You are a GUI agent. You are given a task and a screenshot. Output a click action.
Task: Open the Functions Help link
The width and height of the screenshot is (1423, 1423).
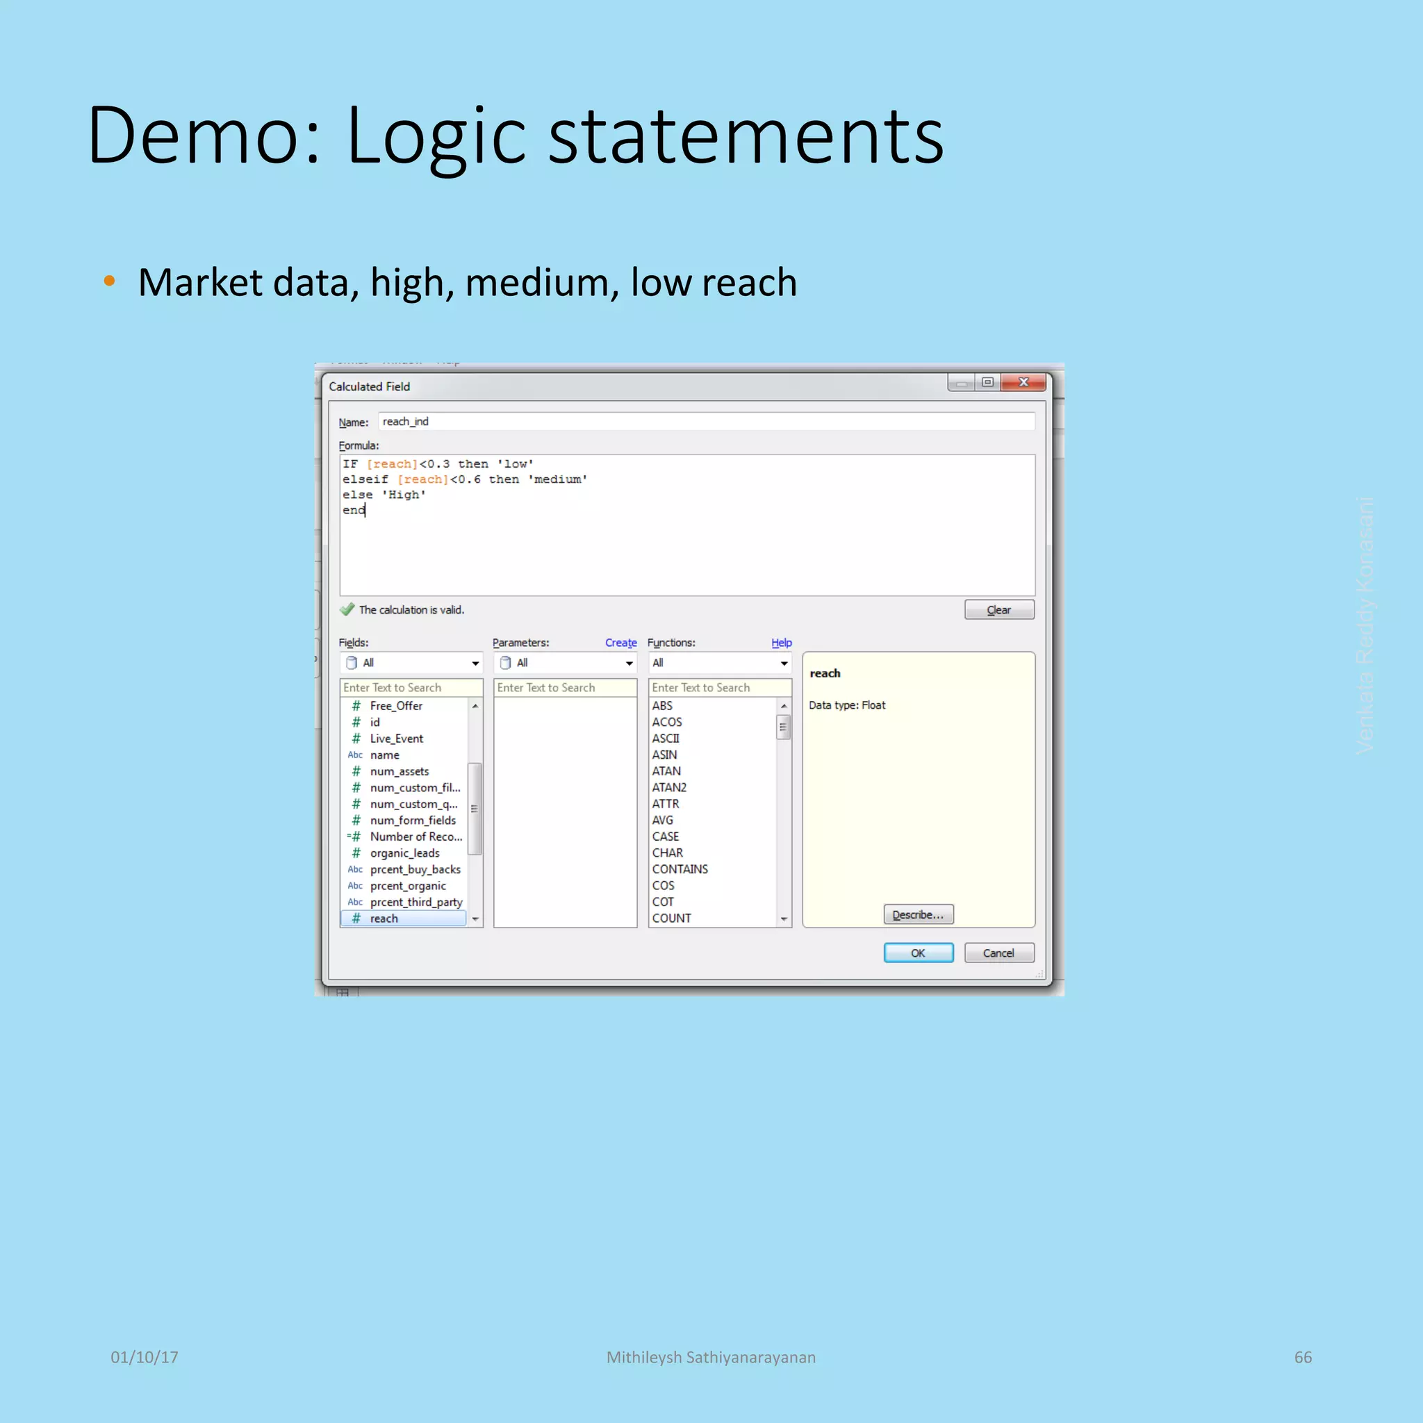[x=782, y=642]
